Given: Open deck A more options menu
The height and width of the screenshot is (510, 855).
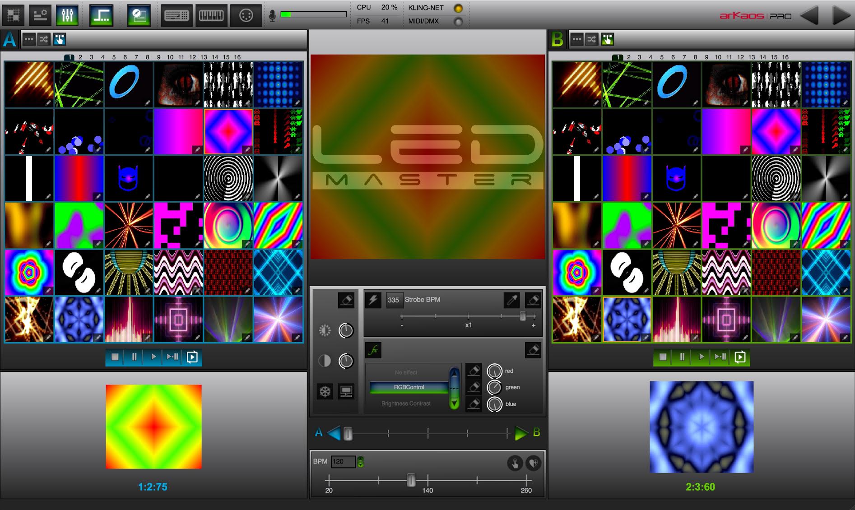Looking at the screenshot, I should pos(28,39).
